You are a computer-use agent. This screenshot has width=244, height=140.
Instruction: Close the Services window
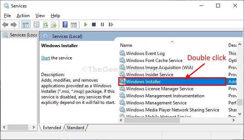[235, 6]
